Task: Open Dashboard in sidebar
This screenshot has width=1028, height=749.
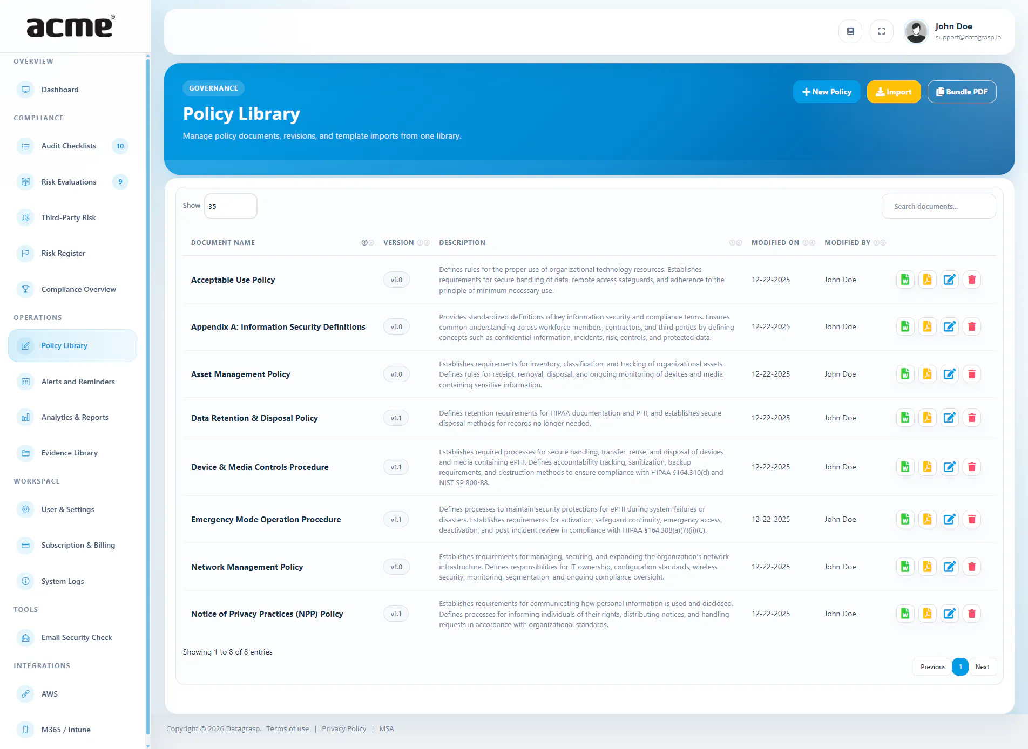Action: coord(72,90)
